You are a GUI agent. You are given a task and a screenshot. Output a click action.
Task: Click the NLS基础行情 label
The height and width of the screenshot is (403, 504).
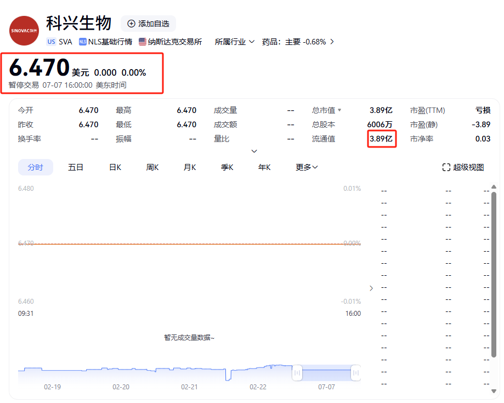point(110,42)
